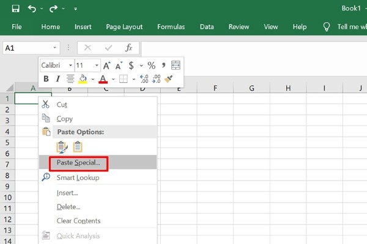
Task: Toggle Italic in the mini toolbar
Action: tap(58, 79)
